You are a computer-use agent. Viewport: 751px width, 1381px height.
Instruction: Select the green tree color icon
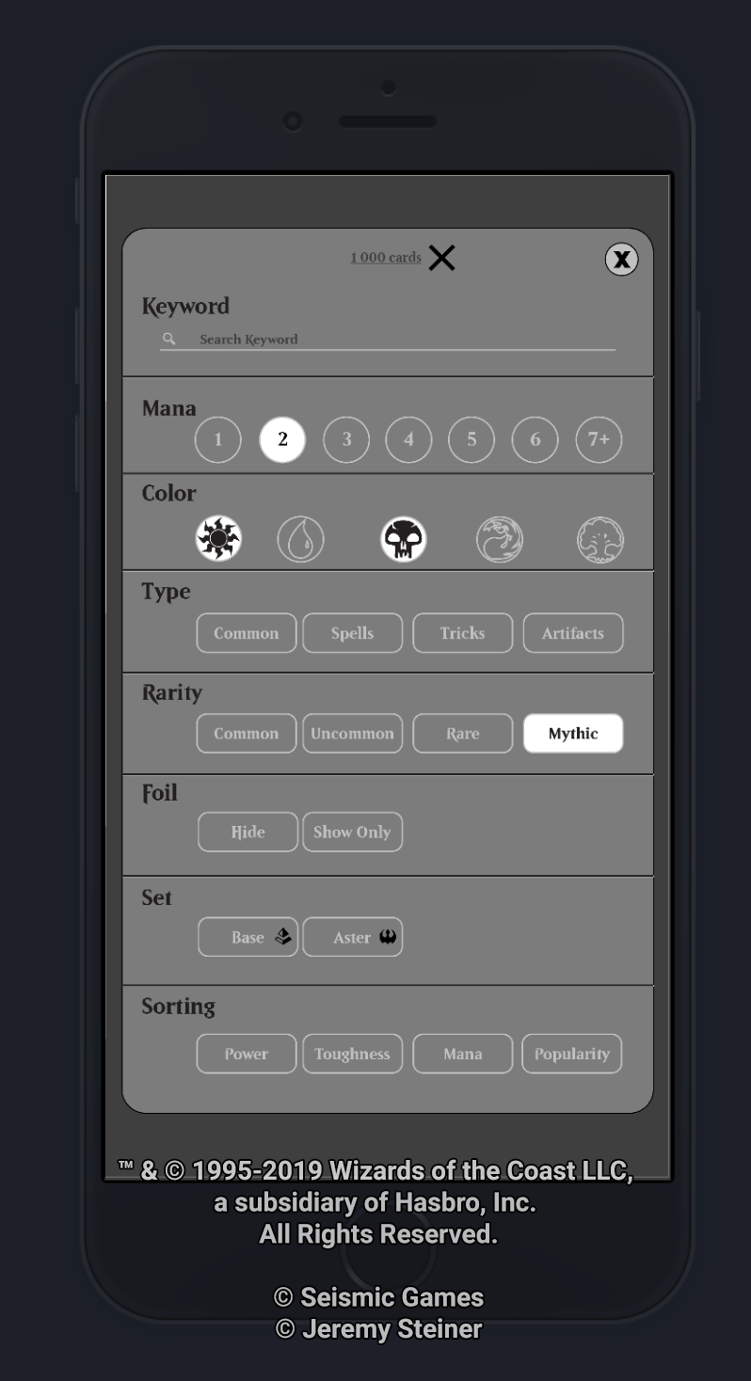(x=600, y=540)
